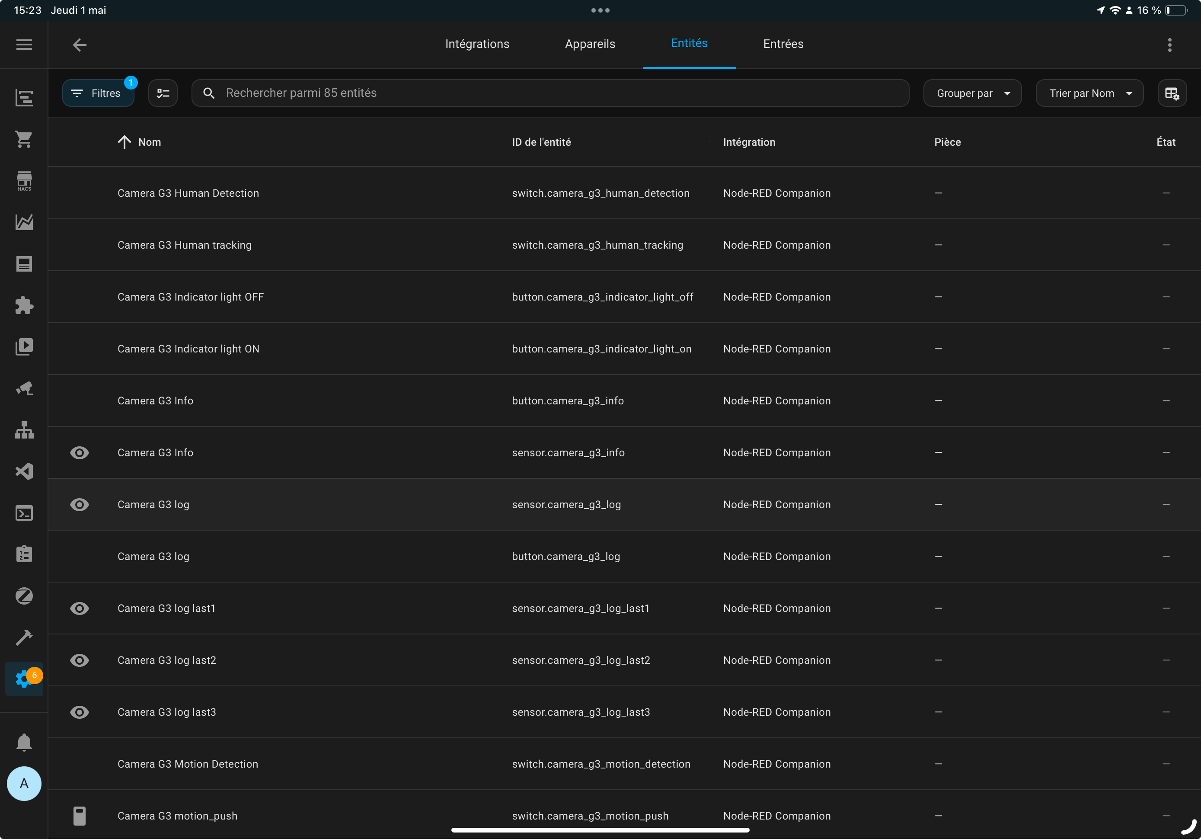Sort by ID de l'entité column

pos(541,142)
